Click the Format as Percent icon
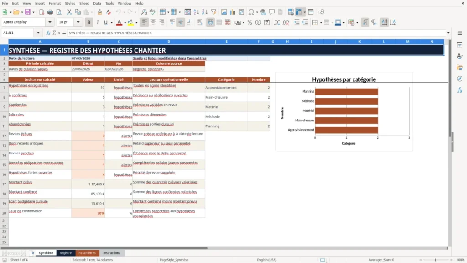 (249, 22)
